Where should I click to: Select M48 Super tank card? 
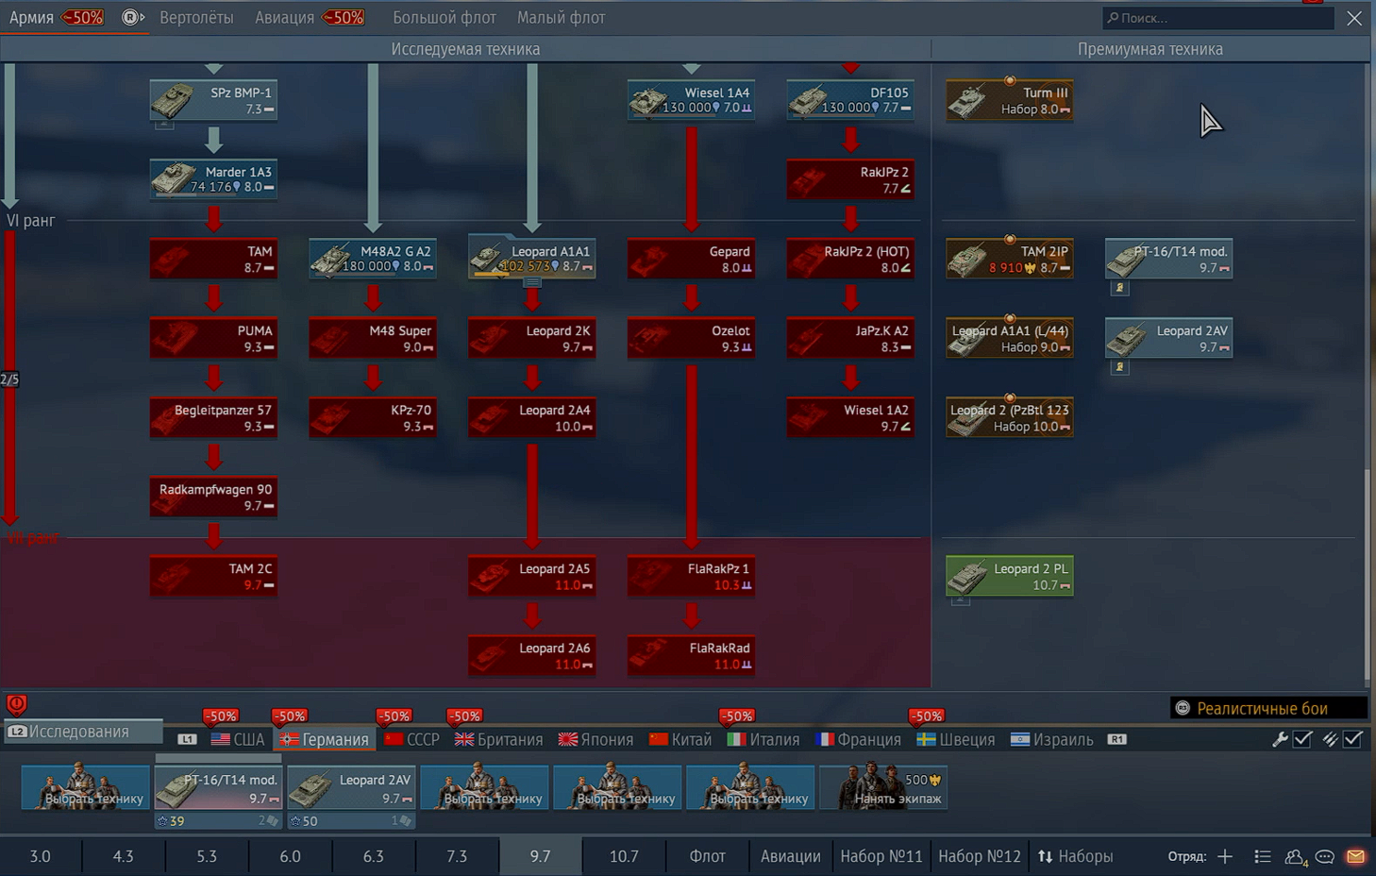pyautogui.click(x=373, y=338)
